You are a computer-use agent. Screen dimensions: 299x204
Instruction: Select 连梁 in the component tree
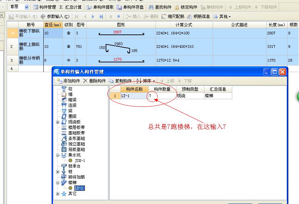tap(72, 105)
